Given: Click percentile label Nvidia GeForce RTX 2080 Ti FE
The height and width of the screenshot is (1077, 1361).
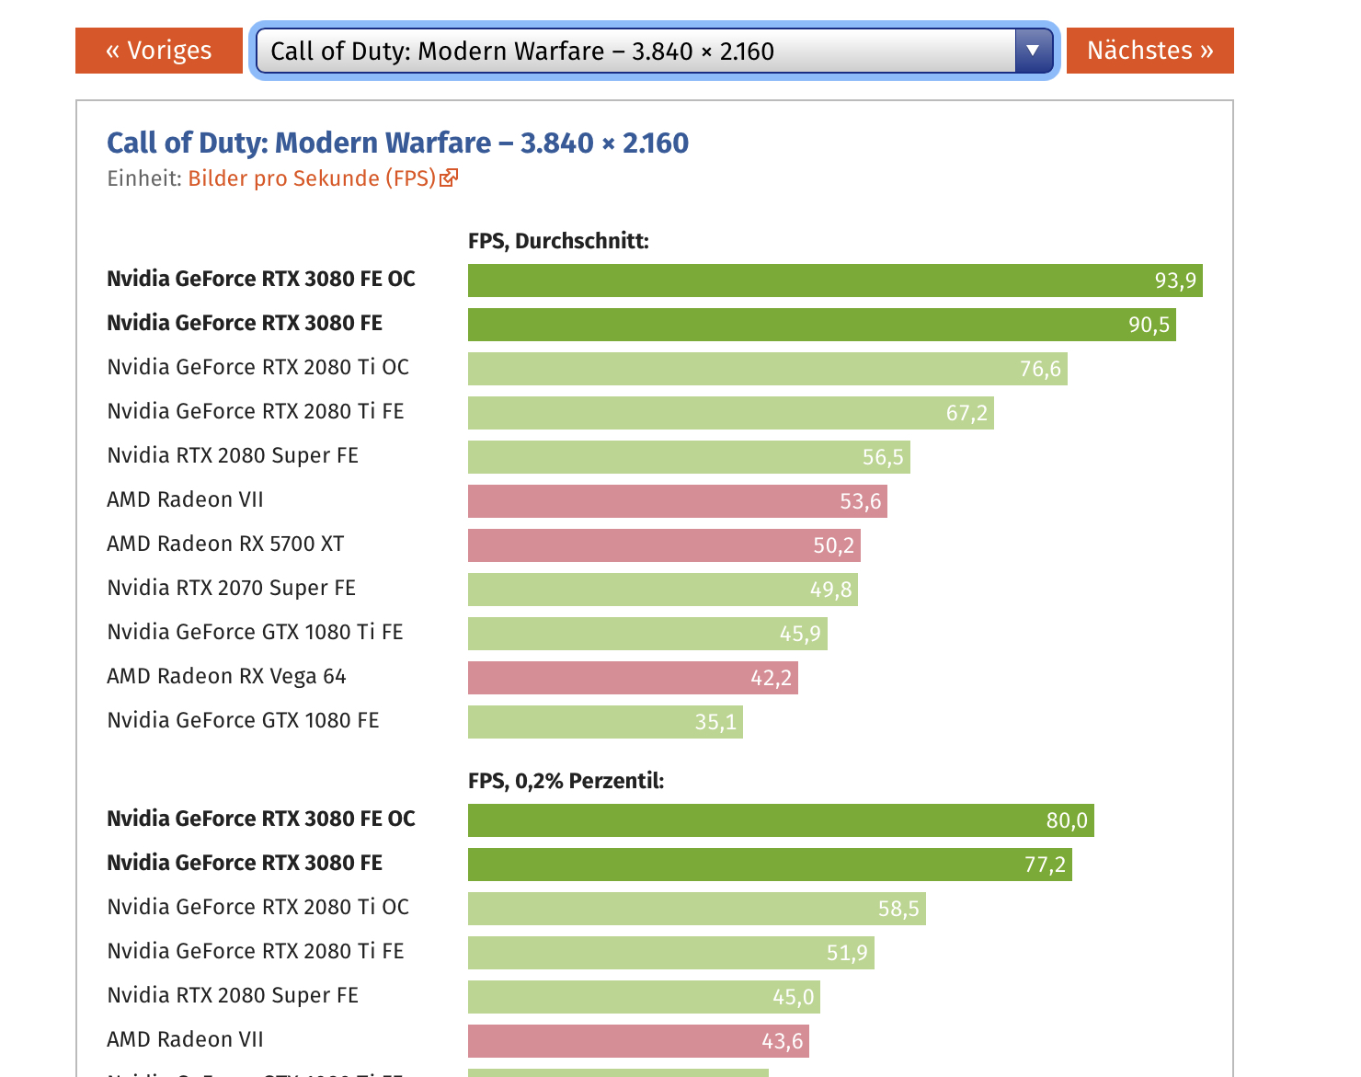Looking at the screenshot, I should 256,952.
